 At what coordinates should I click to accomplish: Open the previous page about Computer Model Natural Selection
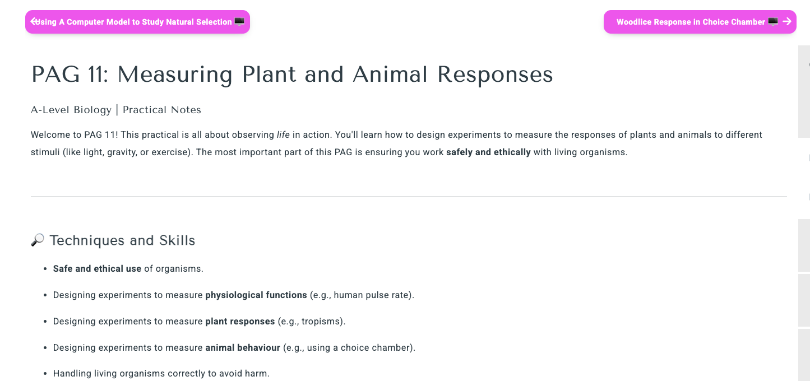[137, 21]
